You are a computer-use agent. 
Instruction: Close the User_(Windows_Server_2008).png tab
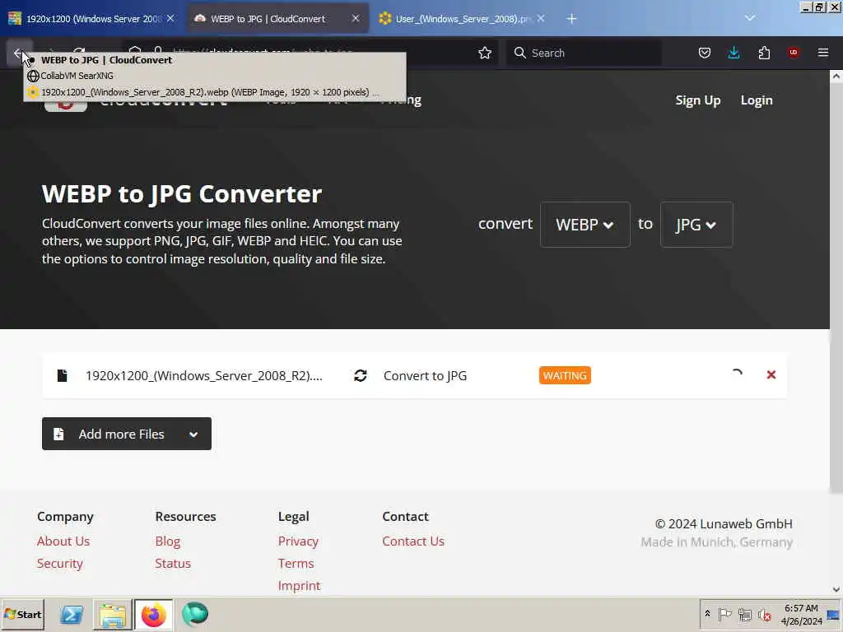tap(541, 18)
